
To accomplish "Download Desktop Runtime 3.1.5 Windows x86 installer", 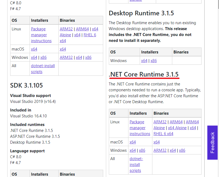I will (x=154, y=61).
